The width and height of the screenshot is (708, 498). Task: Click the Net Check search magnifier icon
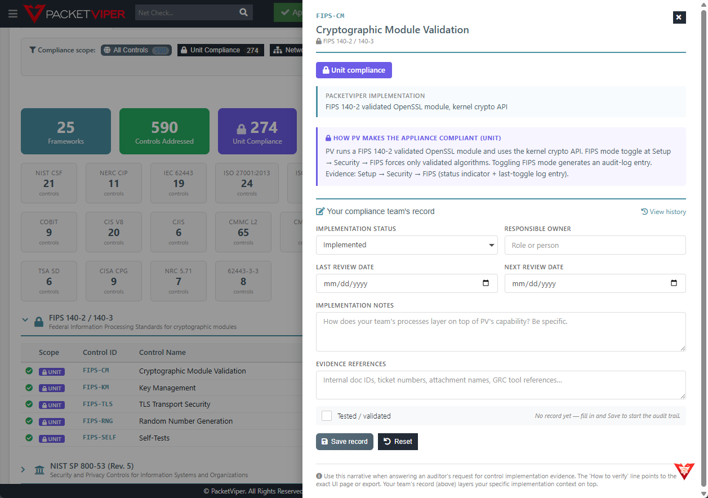pos(243,12)
